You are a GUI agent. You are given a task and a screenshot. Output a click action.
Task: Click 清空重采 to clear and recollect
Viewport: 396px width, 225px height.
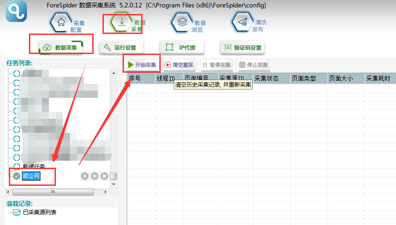click(179, 65)
